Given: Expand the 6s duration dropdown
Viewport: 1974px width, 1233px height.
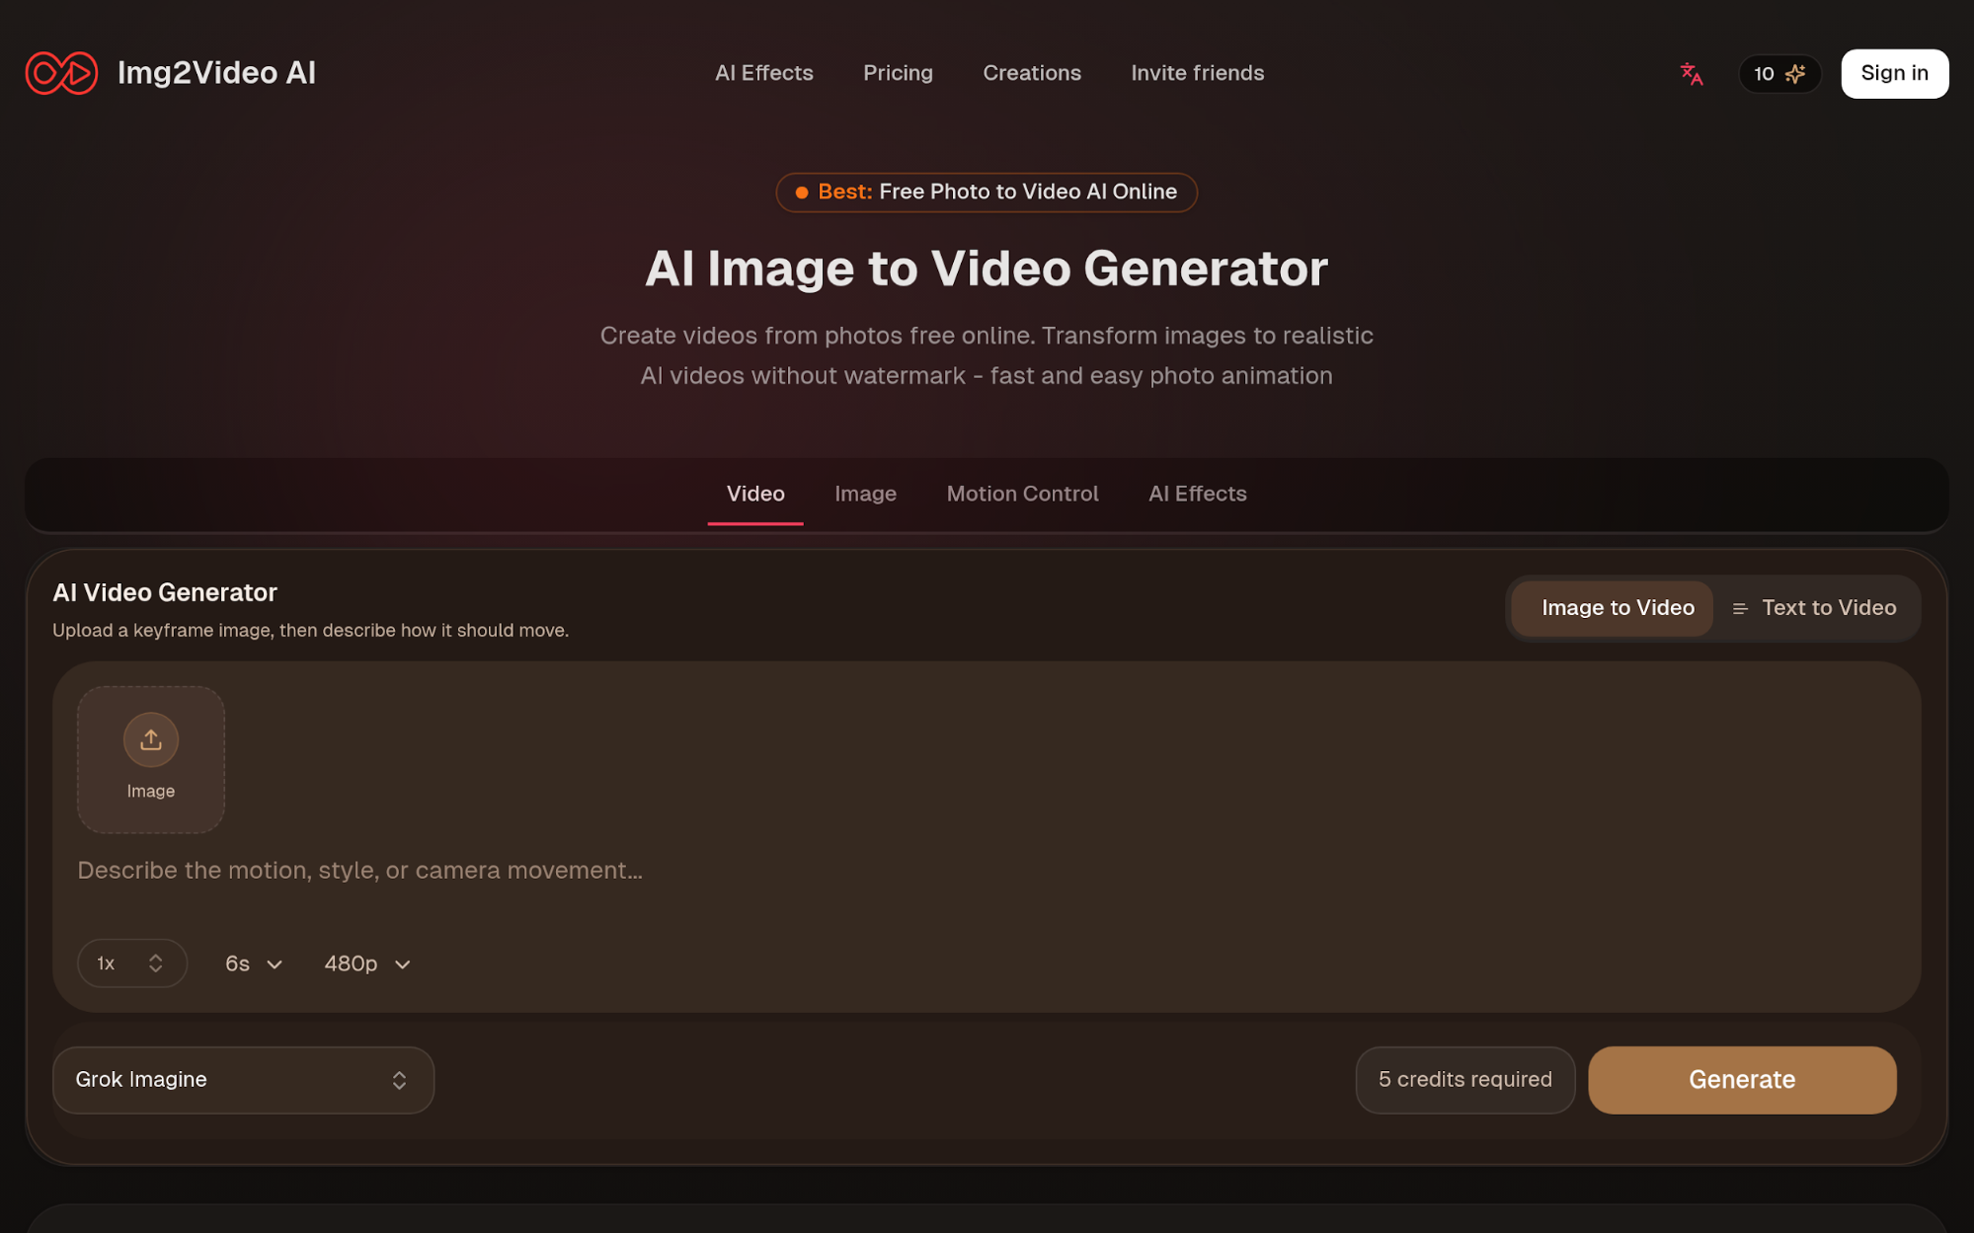Looking at the screenshot, I should (x=254, y=963).
